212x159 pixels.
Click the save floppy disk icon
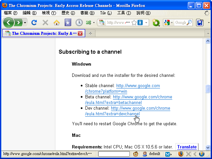coord(199,23)
